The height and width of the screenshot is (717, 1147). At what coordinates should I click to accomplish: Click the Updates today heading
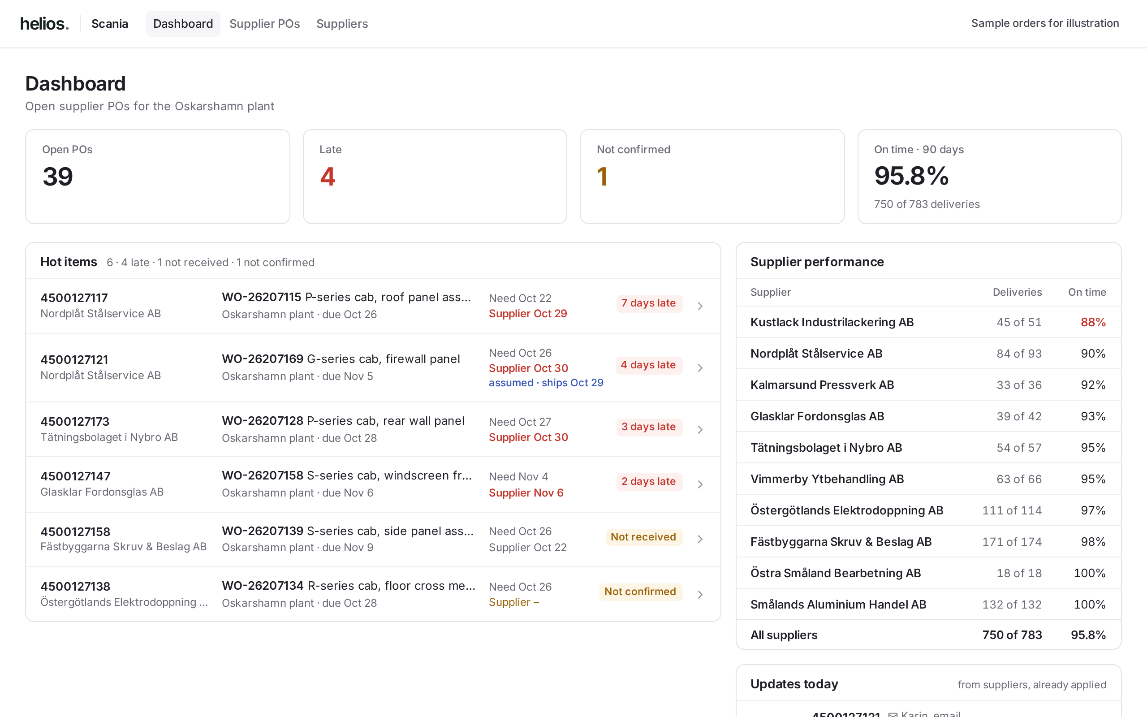click(x=794, y=684)
